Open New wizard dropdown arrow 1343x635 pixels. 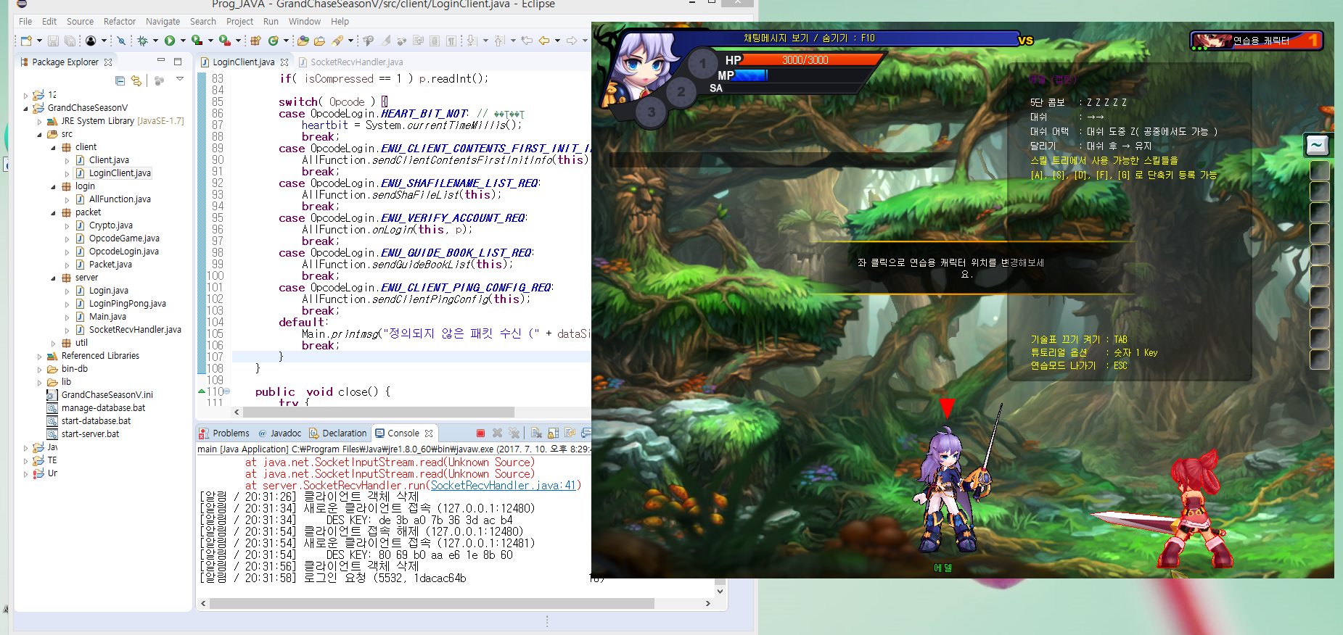[x=39, y=41]
